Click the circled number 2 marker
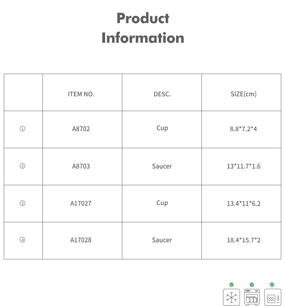Image resolution: width=285 pixels, height=306 pixels. click(x=22, y=166)
